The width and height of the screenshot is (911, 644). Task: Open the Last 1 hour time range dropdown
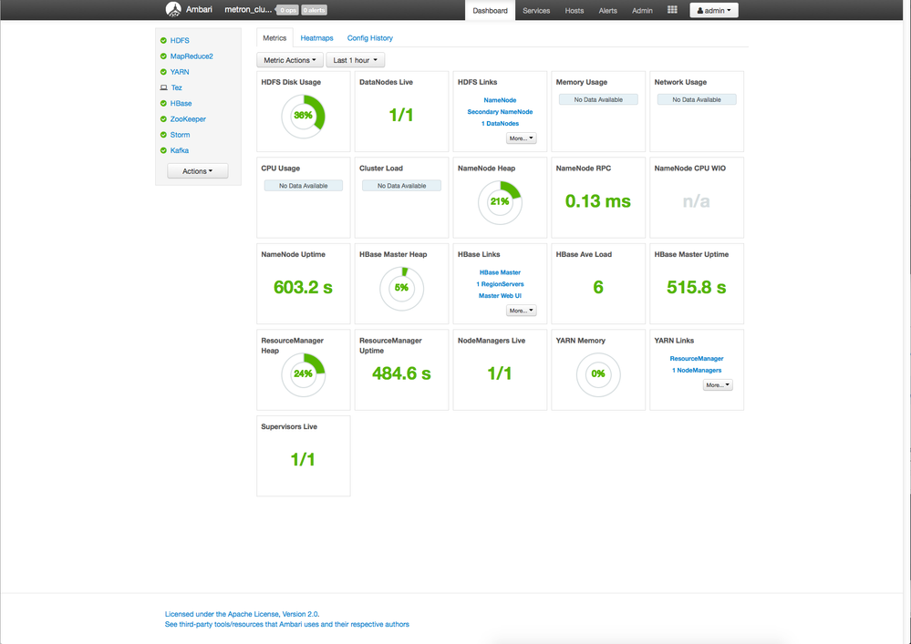click(355, 58)
